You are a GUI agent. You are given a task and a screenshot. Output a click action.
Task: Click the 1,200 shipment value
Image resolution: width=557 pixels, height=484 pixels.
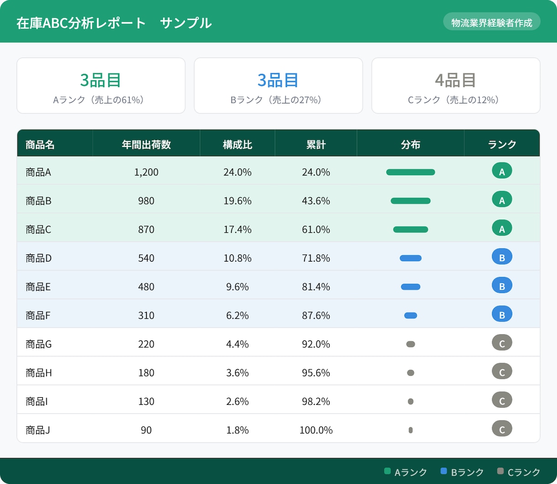tap(146, 172)
